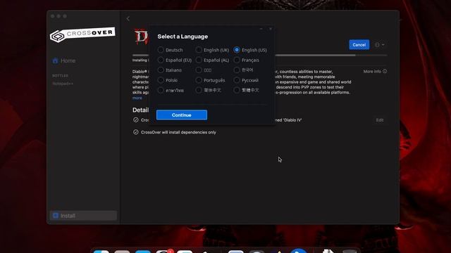Close the Select a Language dialog
Screen dimensions: 451x253
coord(271,29)
